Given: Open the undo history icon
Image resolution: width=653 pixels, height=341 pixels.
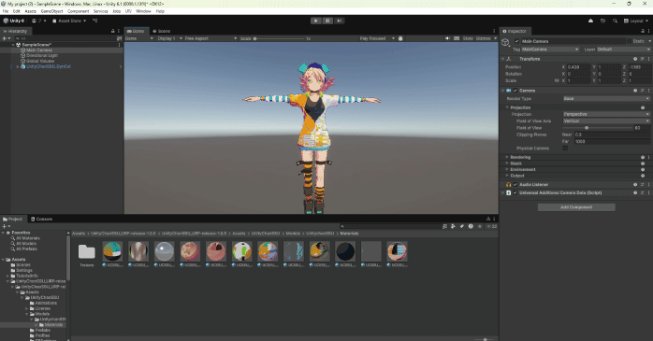Looking at the screenshot, I should pos(602,21).
